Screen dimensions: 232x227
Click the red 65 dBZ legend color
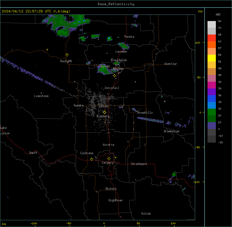[212, 38]
